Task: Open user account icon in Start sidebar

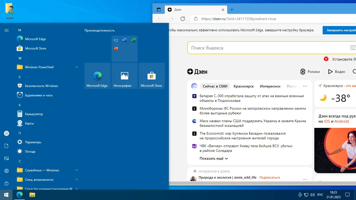Action: pyautogui.click(x=7, y=133)
